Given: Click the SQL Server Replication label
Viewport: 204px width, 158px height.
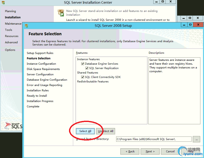Looking at the screenshot, I should (x=104, y=68).
